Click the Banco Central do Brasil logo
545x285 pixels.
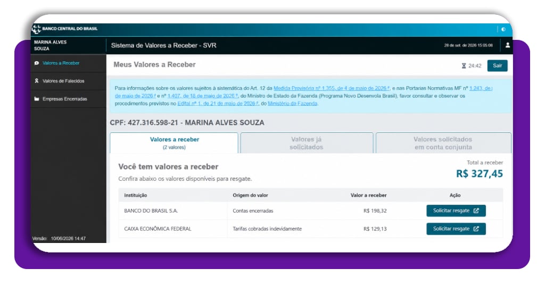(x=64, y=29)
